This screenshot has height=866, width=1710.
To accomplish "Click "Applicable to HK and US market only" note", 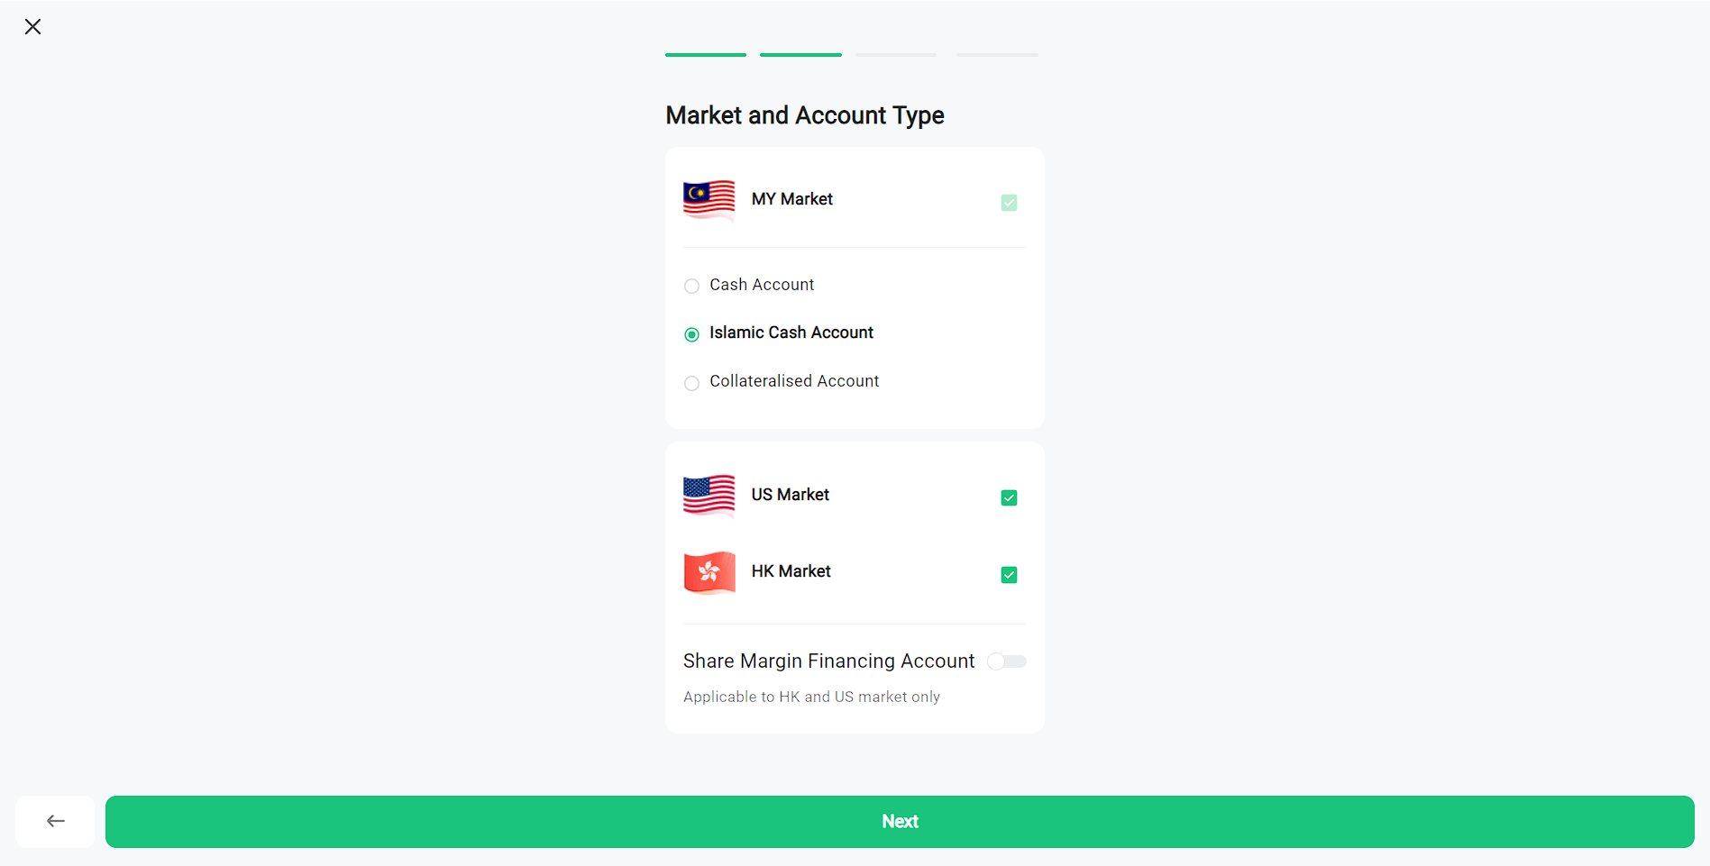I will (x=811, y=697).
